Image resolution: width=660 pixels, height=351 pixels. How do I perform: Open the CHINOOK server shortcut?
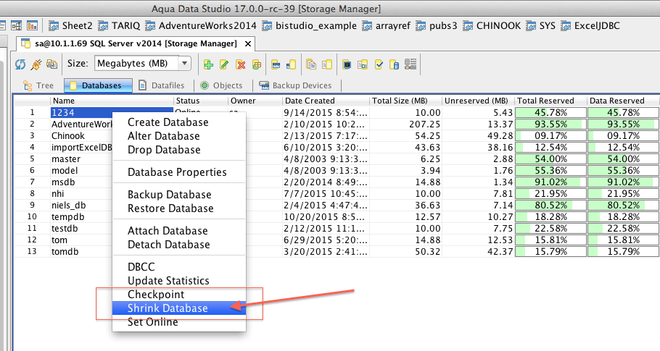pyautogui.click(x=492, y=25)
